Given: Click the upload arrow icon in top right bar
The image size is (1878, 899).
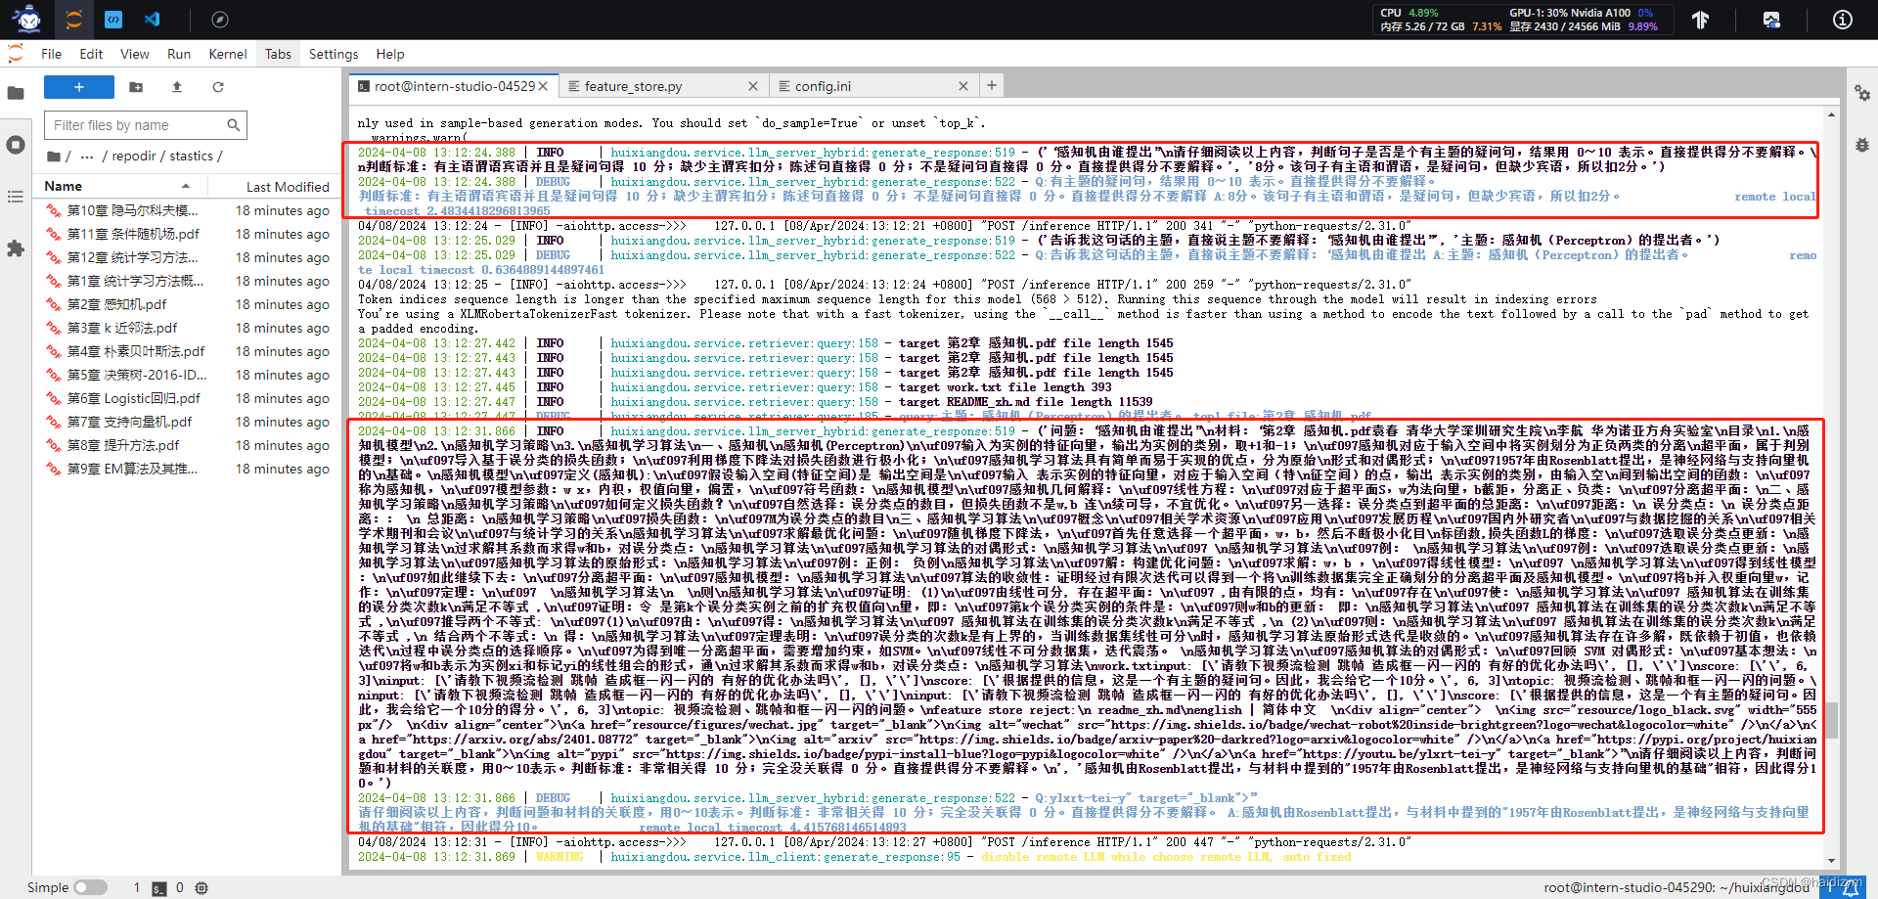Looking at the screenshot, I should (x=1701, y=20).
